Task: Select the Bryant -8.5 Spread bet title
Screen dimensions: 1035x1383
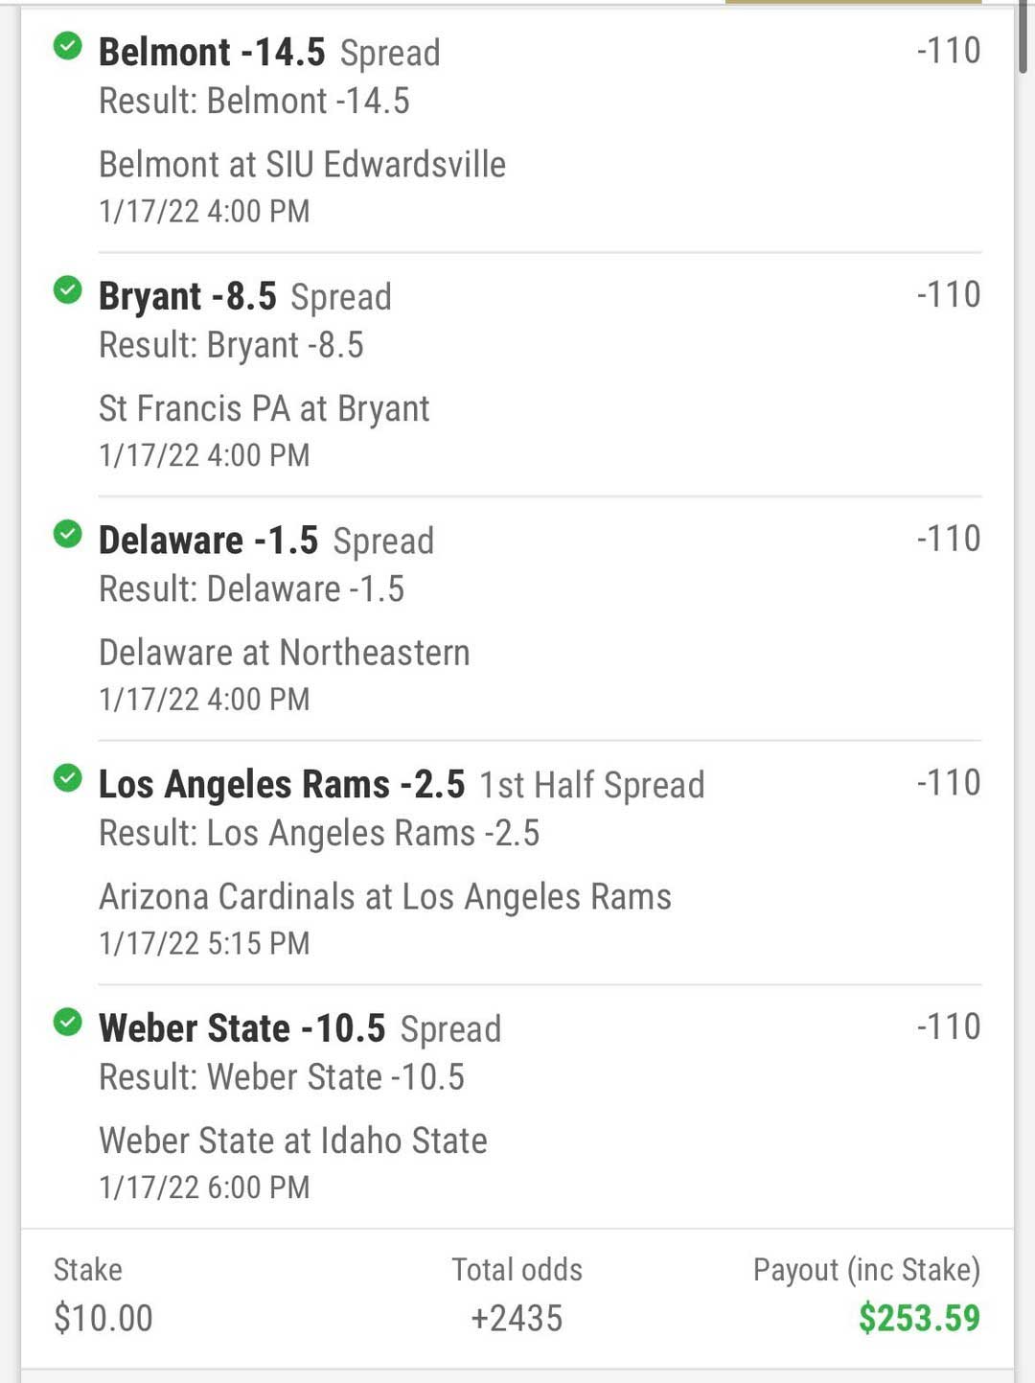Action: coord(245,297)
